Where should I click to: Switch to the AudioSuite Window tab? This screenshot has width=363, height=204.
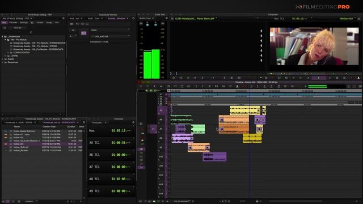[x=117, y=19]
